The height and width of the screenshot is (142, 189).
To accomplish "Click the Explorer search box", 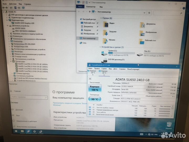I will coord(168,13).
